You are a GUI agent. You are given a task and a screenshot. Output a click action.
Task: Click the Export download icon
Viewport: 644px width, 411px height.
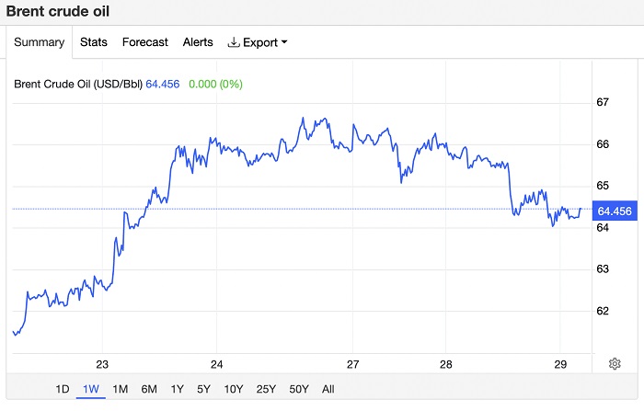coord(234,42)
